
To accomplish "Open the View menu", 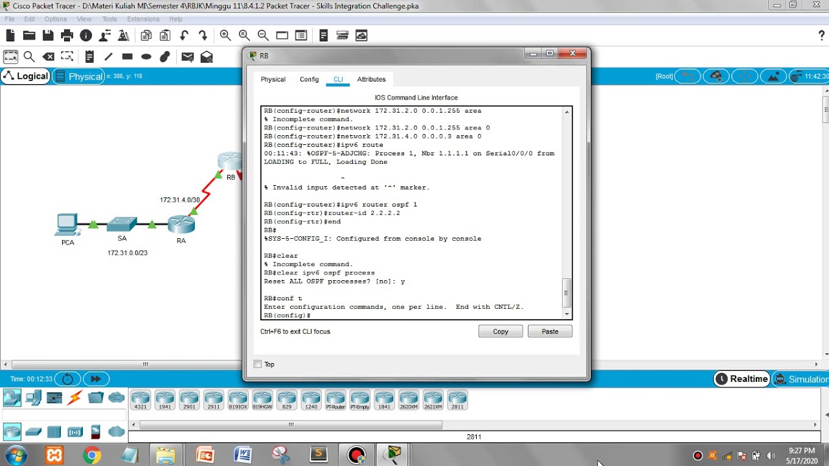I will 84,19.
